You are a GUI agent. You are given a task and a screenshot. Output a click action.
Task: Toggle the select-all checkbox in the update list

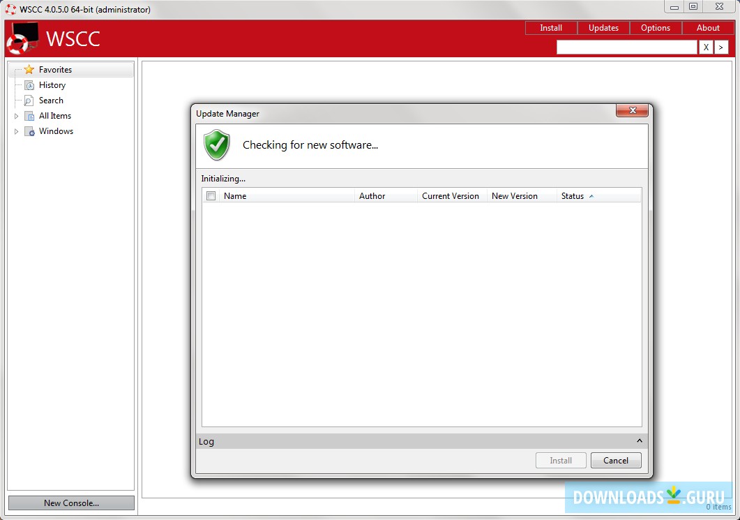click(211, 196)
